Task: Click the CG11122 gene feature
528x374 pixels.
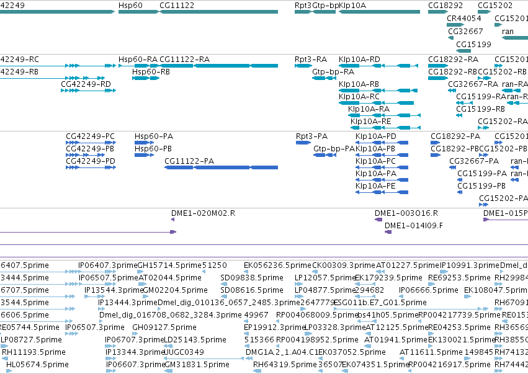Action: point(219,12)
